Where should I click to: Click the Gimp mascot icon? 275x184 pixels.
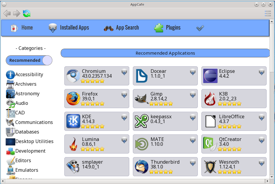(x=142, y=99)
